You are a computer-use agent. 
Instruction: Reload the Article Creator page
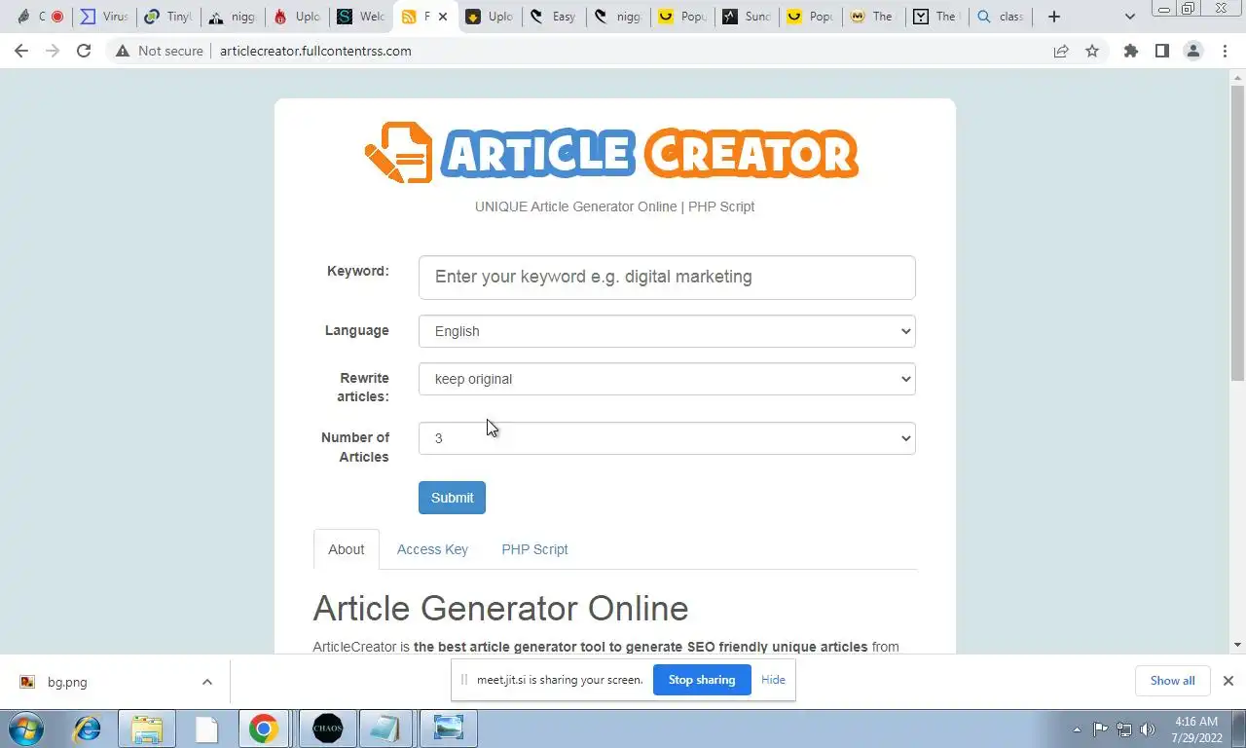pos(84,51)
